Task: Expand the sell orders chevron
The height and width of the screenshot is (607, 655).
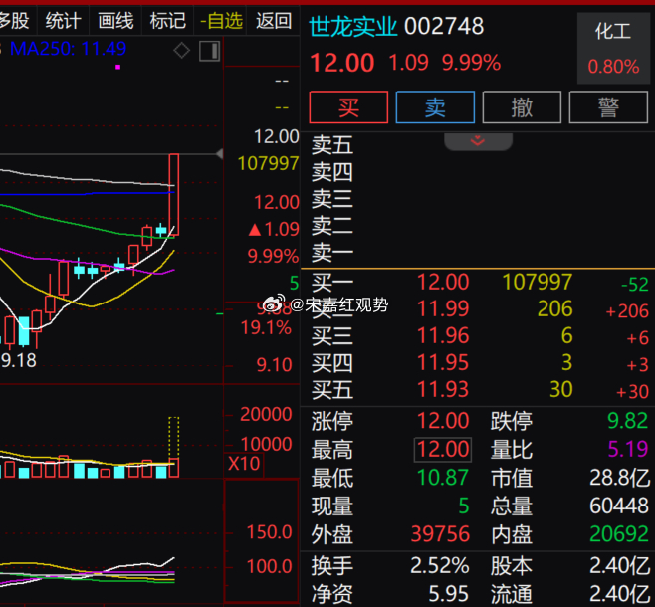Action: 478,141
